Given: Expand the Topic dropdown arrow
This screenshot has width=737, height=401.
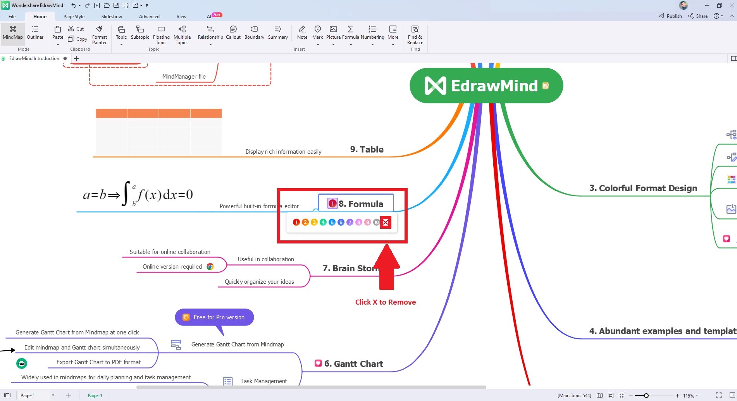Looking at the screenshot, I should [121, 45].
